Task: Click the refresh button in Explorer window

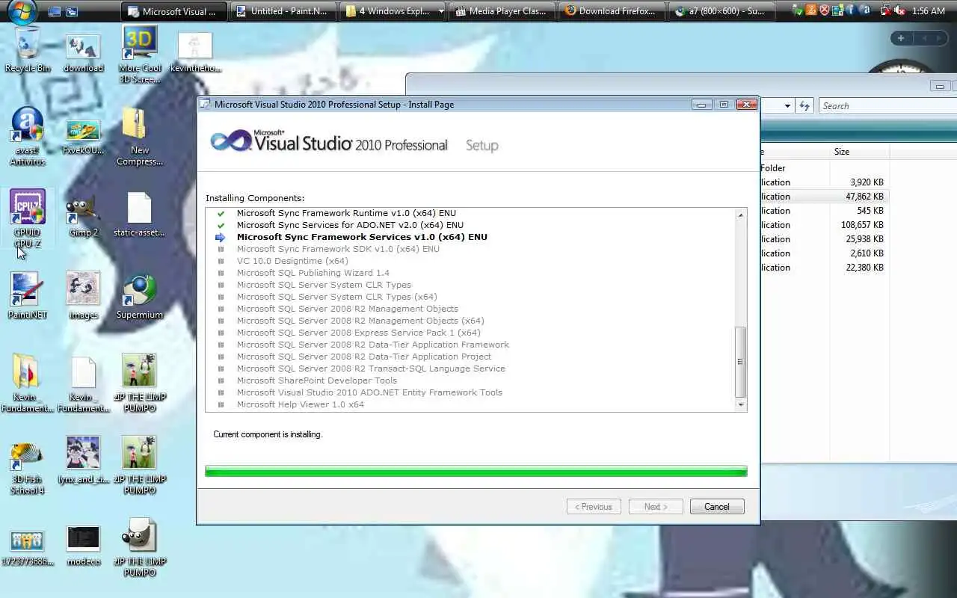Action: (x=804, y=106)
